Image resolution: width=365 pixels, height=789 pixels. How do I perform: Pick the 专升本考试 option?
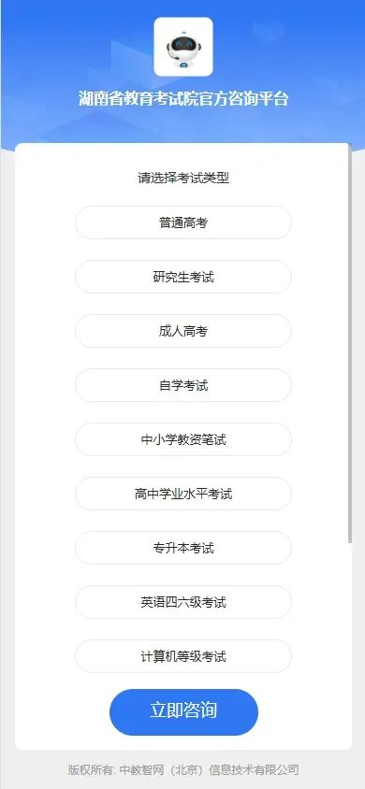click(x=183, y=548)
